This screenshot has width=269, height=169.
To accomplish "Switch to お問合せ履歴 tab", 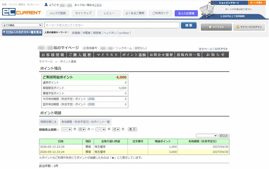I will click(161, 55).
